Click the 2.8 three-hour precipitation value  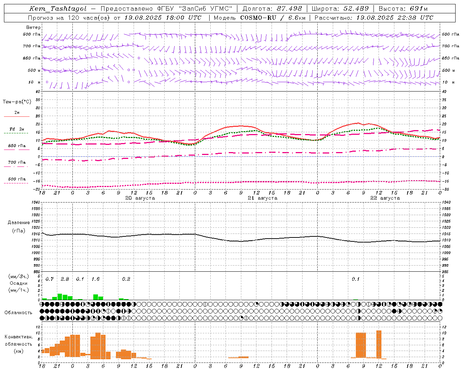(65, 279)
